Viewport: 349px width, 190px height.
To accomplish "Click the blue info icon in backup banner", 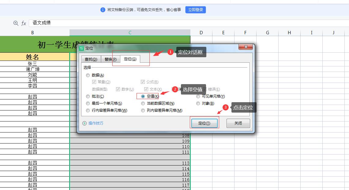I will [x=103, y=10].
